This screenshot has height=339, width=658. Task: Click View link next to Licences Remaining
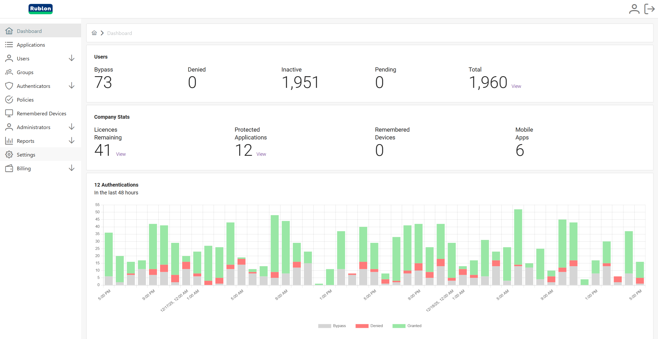tap(121, 154)
